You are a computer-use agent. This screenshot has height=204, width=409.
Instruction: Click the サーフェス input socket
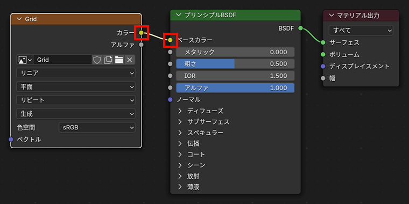coord(323,42)
